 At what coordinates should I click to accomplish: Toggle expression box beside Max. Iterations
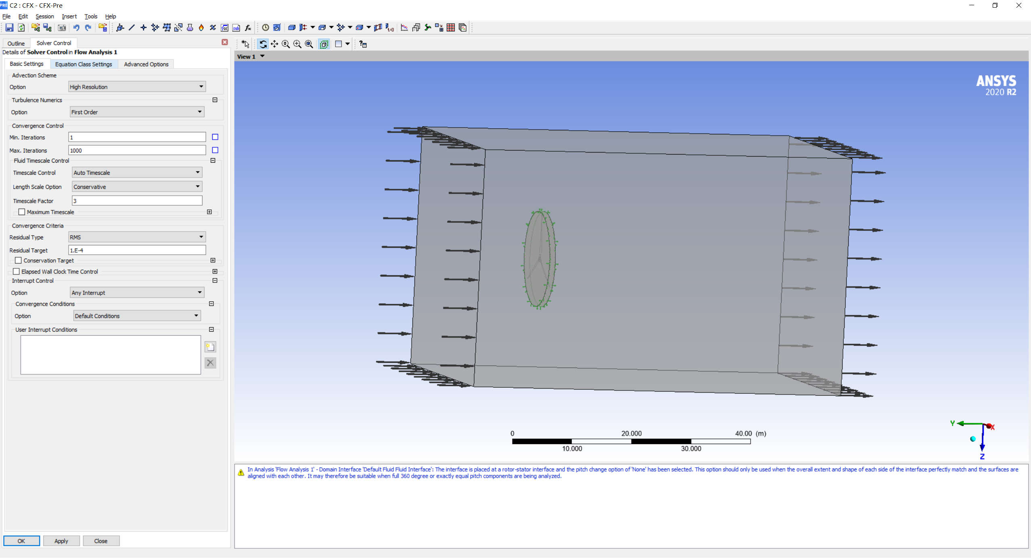pos(215,150)
